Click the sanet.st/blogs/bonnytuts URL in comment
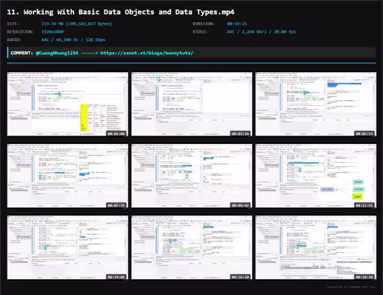The image size is (383, 295). pos(147,53)
